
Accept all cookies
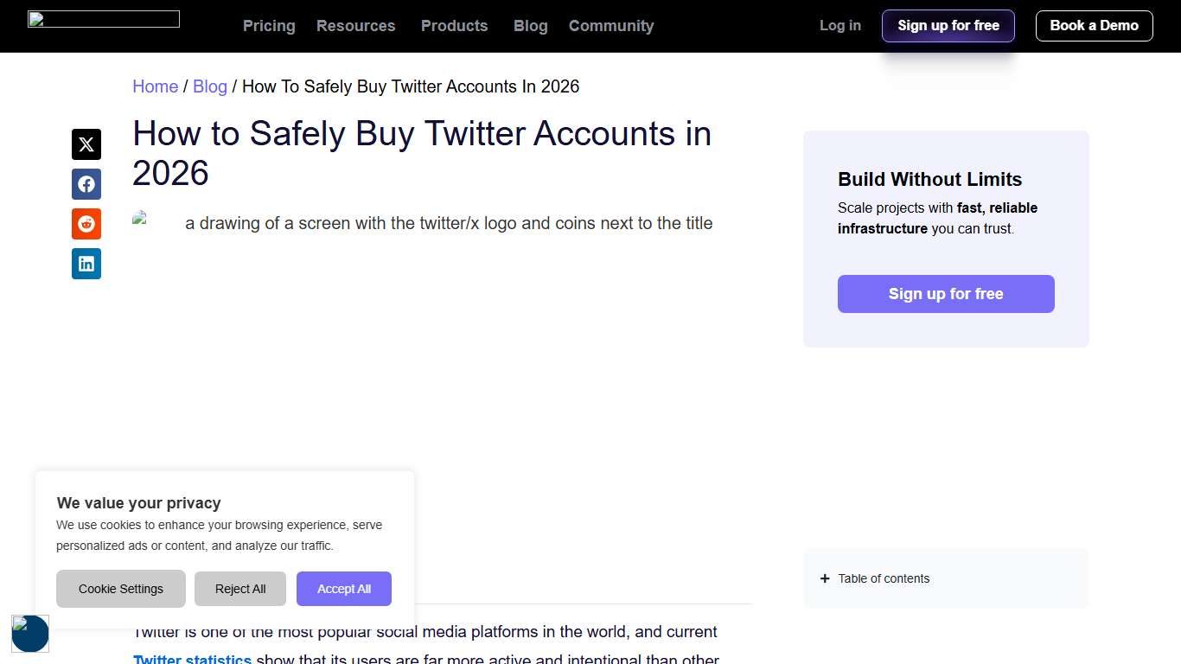point(344,589)
